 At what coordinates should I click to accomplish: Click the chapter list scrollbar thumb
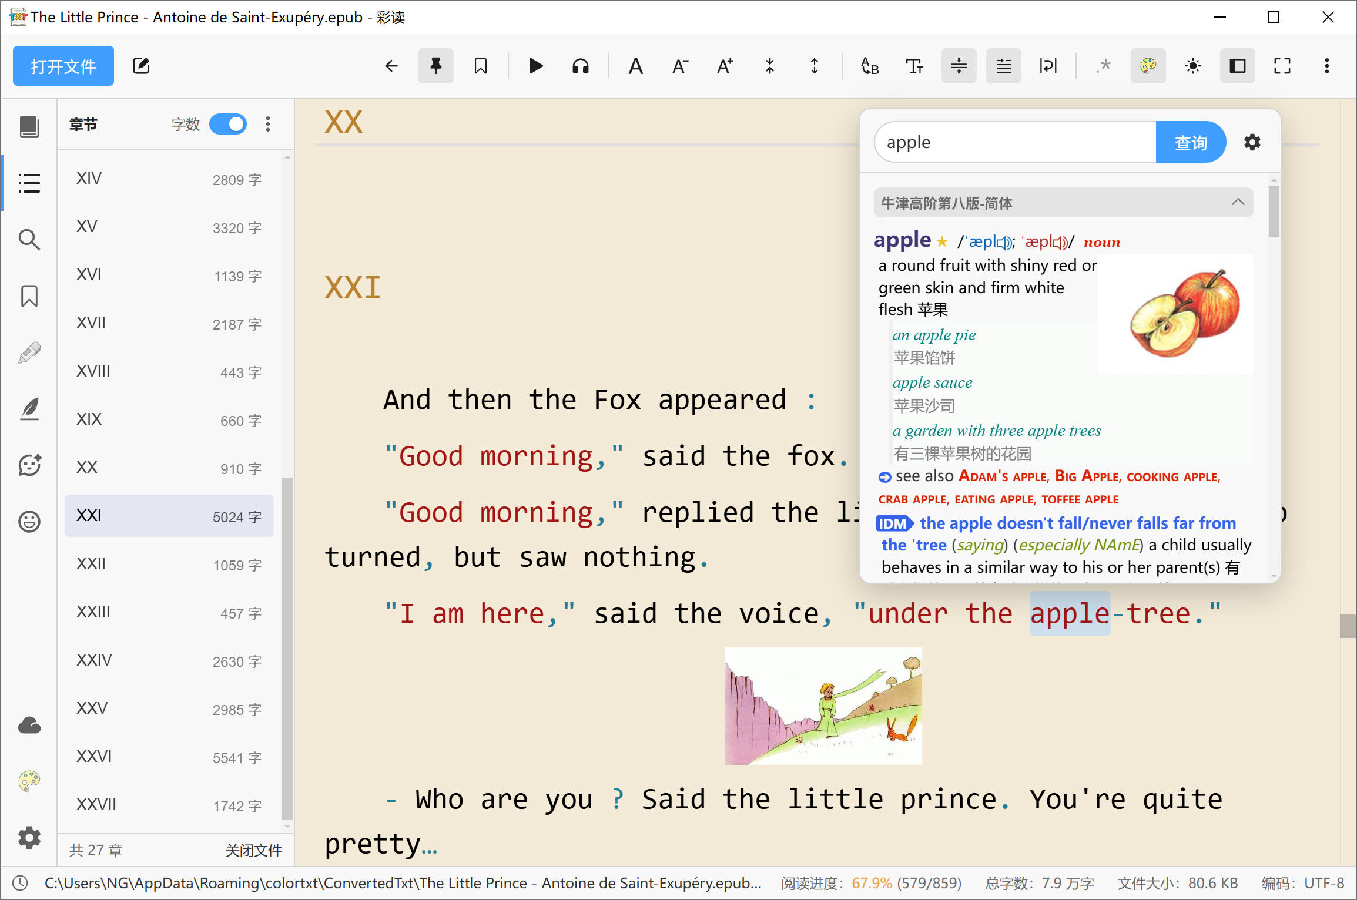(287, 648)
